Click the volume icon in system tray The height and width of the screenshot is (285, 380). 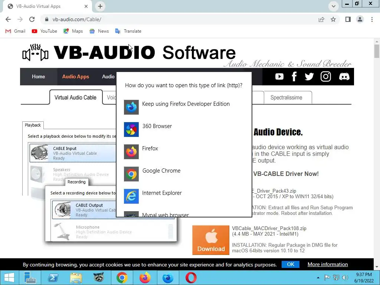[345, 278]
